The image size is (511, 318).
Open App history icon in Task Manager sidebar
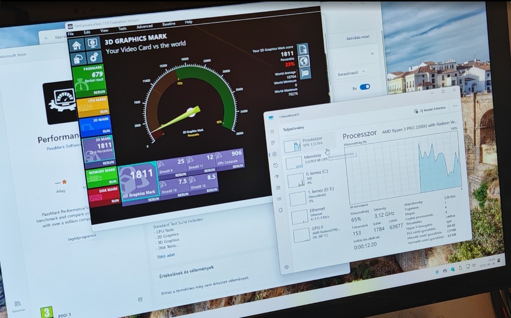pyautogui.click(x=276, y=166)
